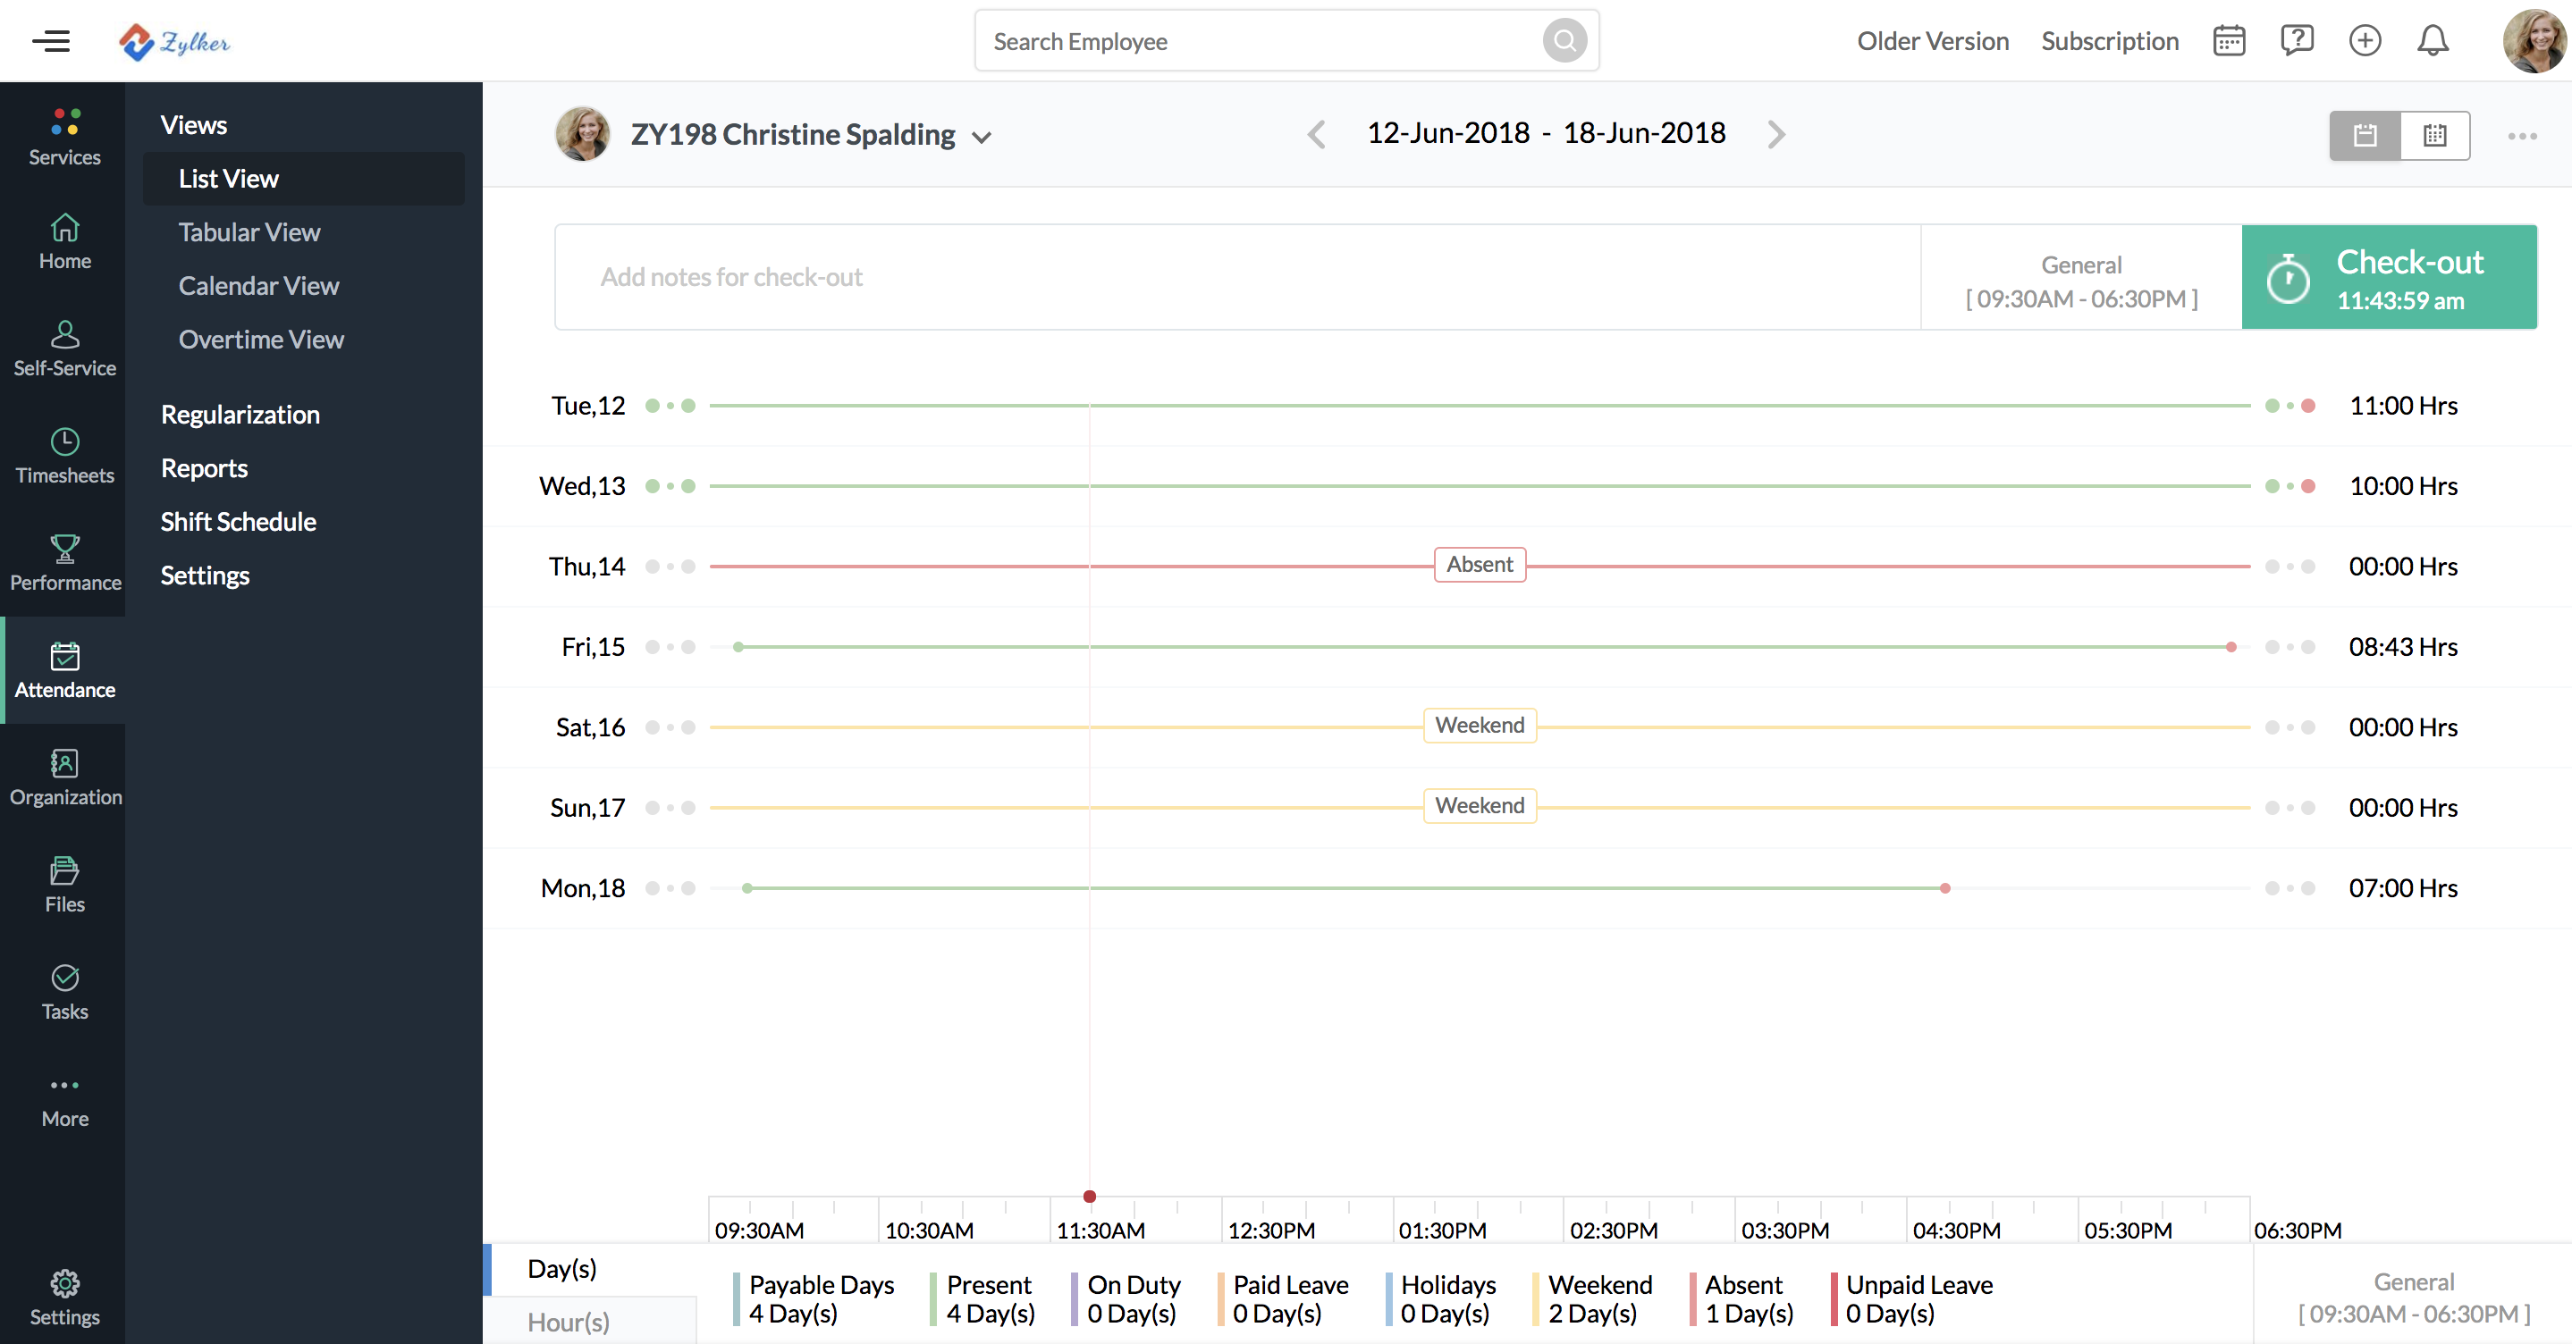The width and height of the screenshot is (2572, 1344).
Task: Toggle first status dot on Tue,12 row
Action: [x=654, y=405]
